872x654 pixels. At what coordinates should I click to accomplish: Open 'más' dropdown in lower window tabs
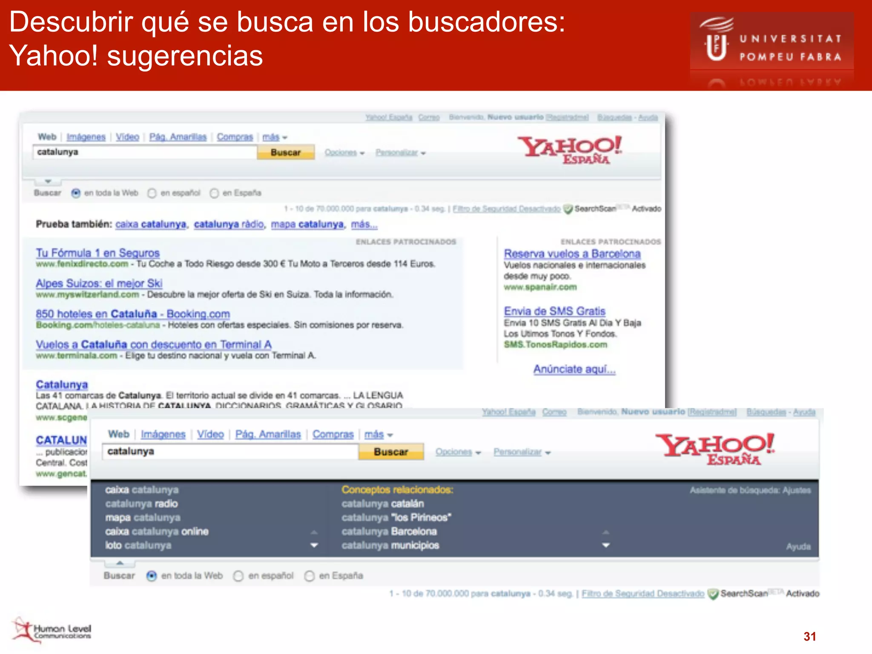(379, 434)
